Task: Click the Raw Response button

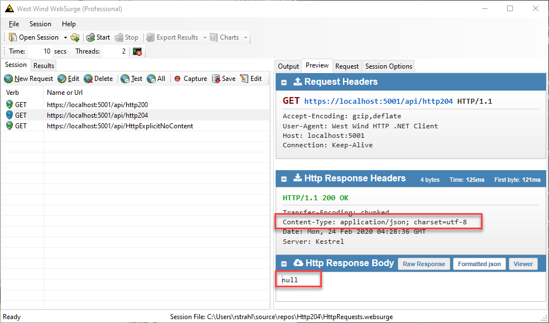Action: point(423,263)
